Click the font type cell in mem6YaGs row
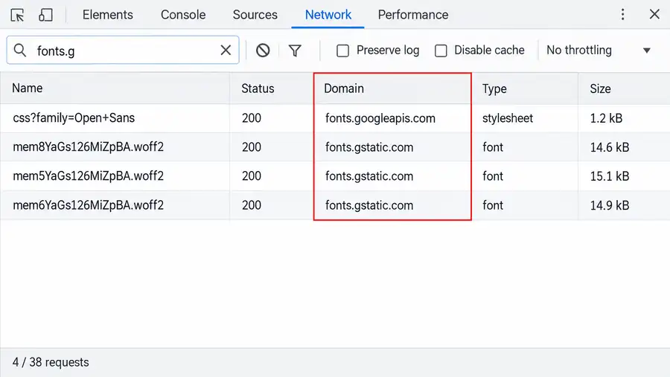Image resolution: width=670 pixels, height=377 pixels. pyautogui.click(x=493, y=205)
